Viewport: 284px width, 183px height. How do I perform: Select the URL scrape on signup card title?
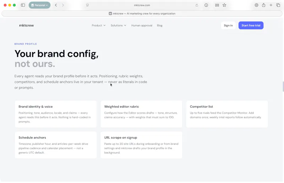(x=121, y=138)
